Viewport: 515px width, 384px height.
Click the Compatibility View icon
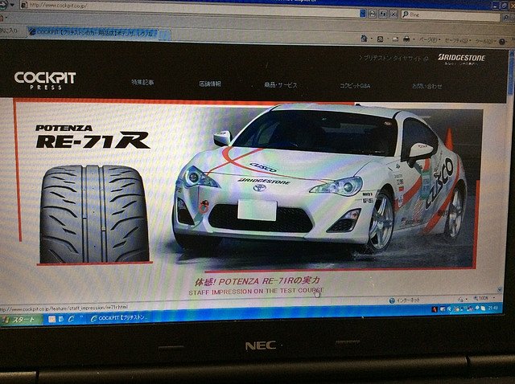[373, 14]
